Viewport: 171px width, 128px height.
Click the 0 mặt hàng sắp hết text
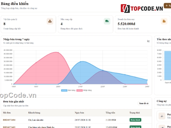[12, 29]
